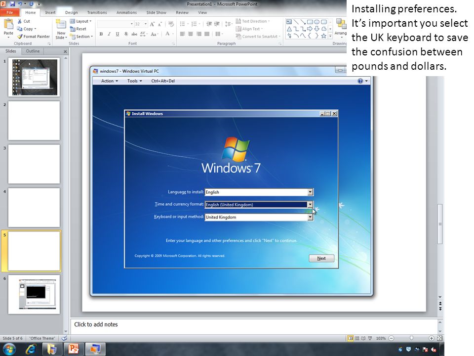Click the Virtual PC help icon
The height and width of the screenshot is (356, 474).
pos(360,81)
